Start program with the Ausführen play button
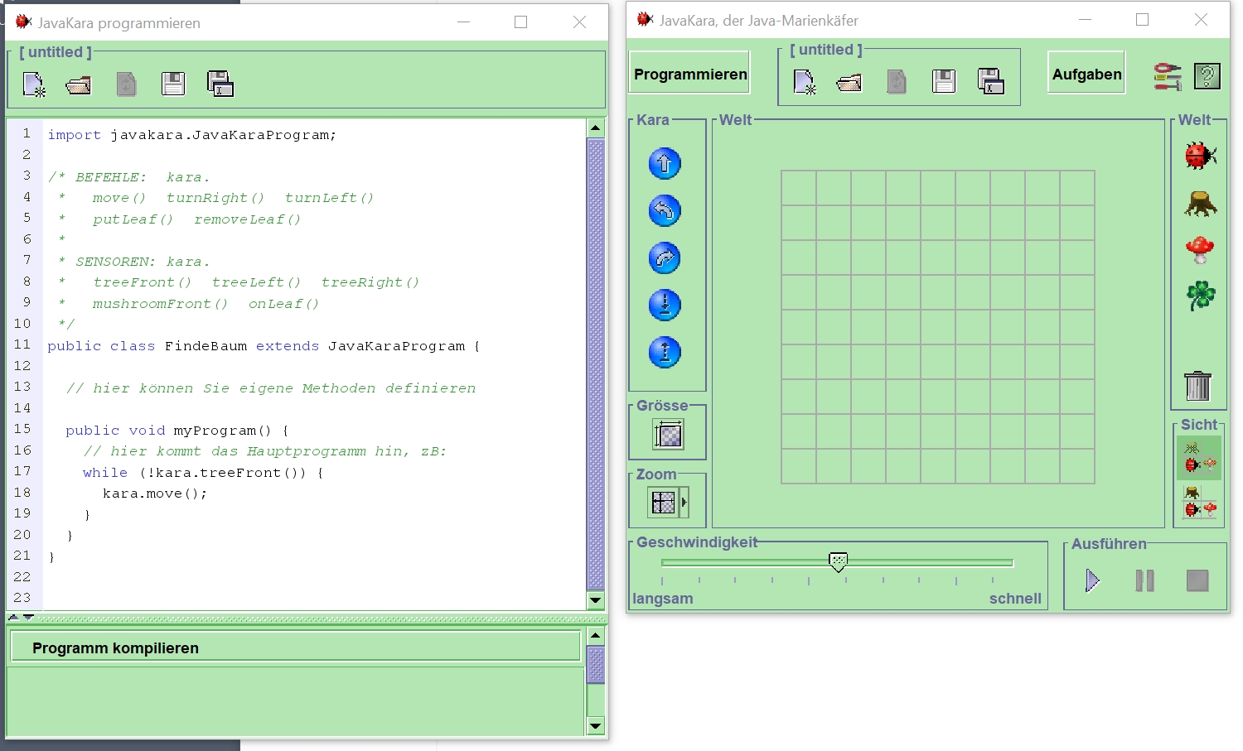Screen dimensions: 1243x751 [1092, 580]
